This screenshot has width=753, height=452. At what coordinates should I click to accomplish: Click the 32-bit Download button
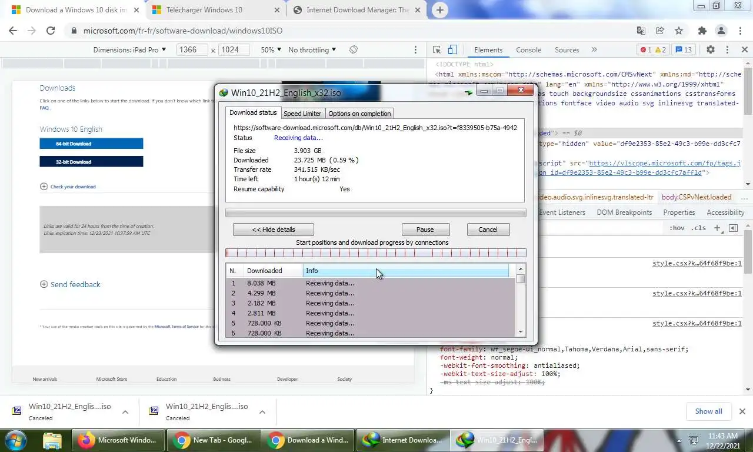[x=91, y=162]
